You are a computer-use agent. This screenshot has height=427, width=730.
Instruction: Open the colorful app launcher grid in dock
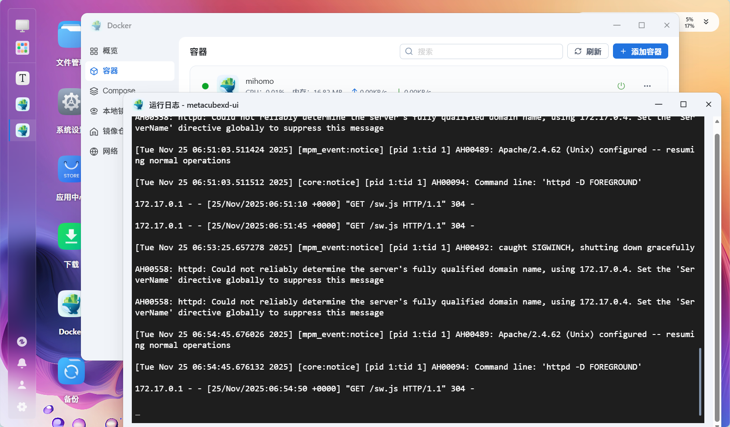coord(23,48)
